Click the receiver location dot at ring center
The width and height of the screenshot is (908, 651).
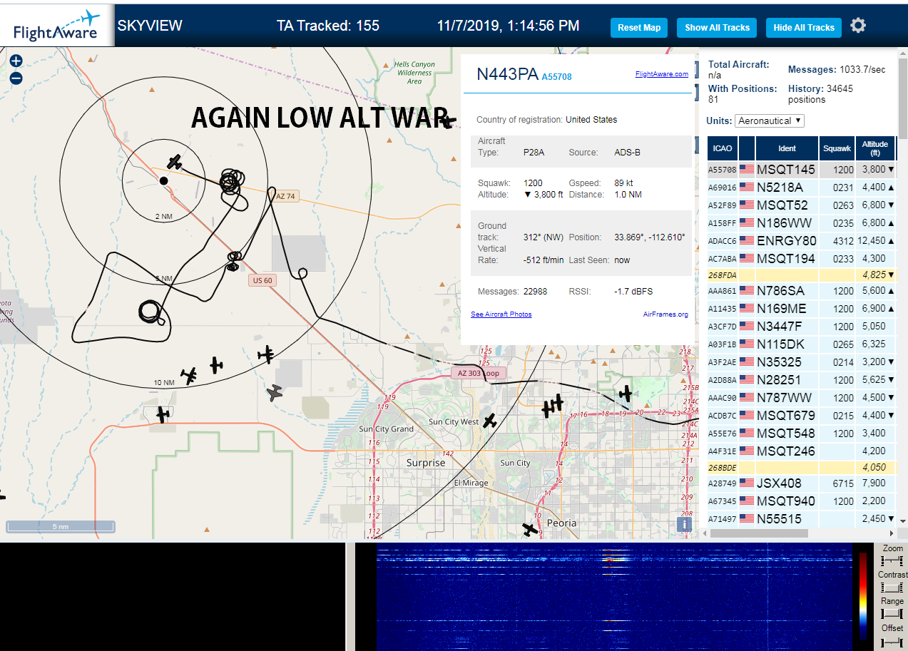point(163,181)
